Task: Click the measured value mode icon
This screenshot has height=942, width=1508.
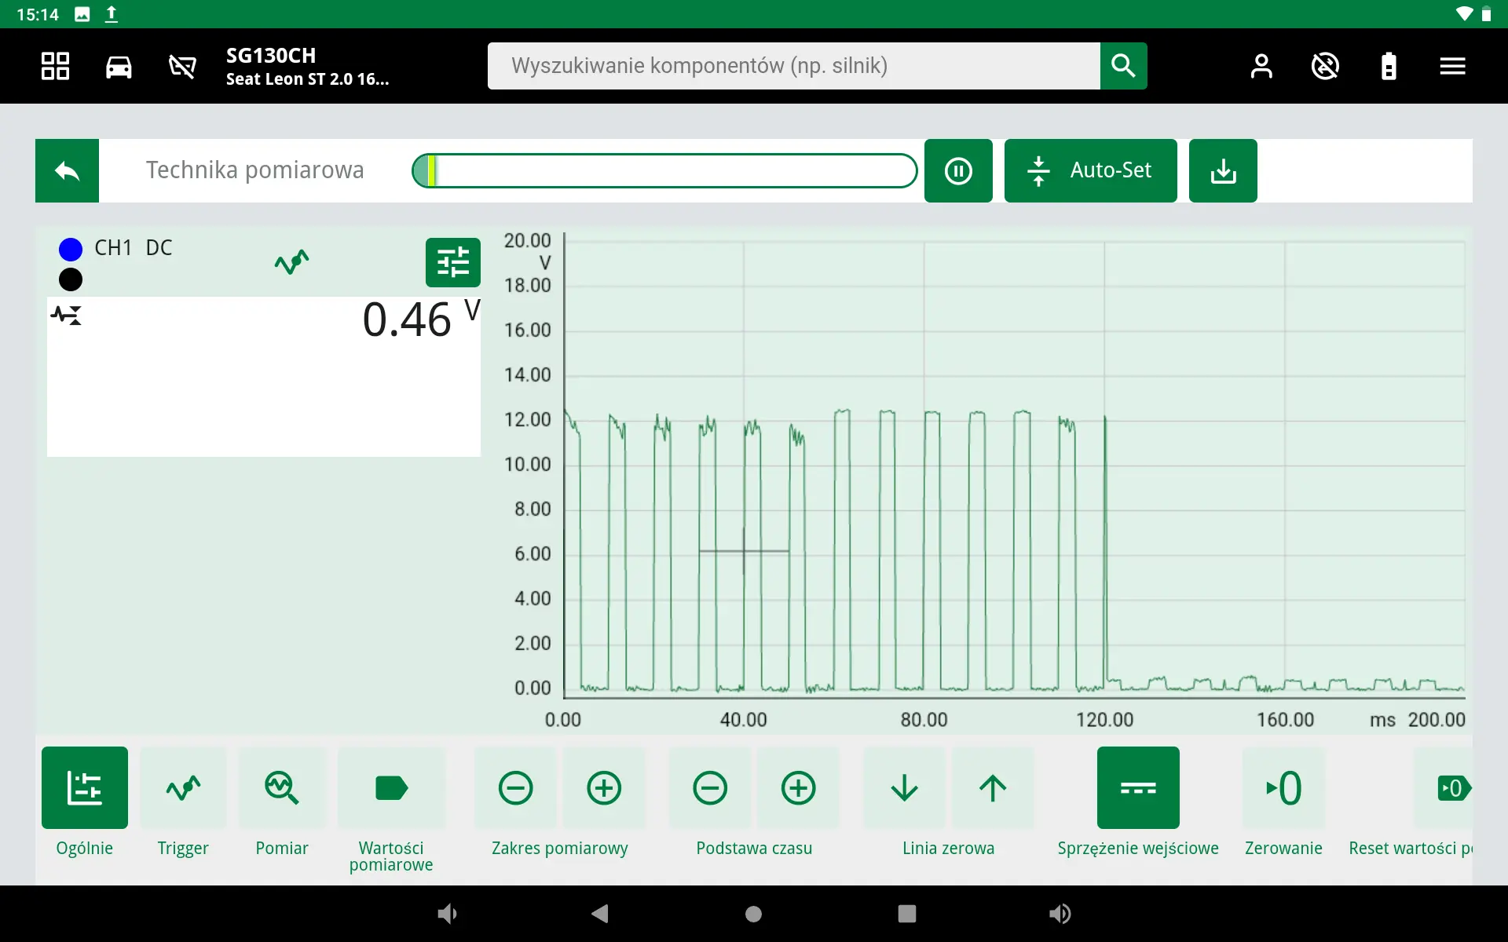Action: pyautogui.click(x=67, y=316)
